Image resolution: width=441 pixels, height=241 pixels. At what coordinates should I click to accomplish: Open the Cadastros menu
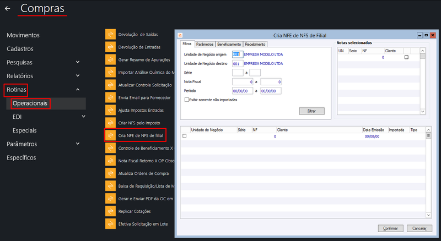coord(20,48)
